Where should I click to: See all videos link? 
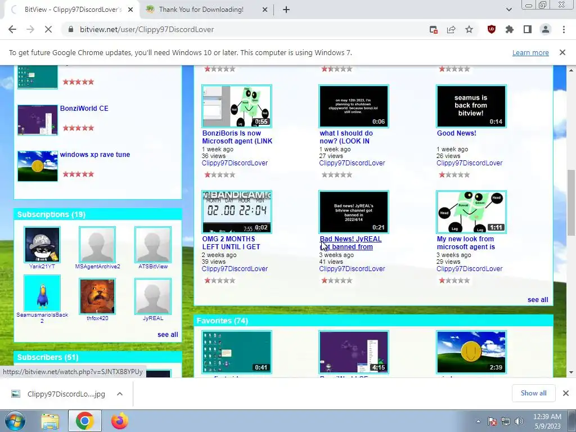point(538,300)
